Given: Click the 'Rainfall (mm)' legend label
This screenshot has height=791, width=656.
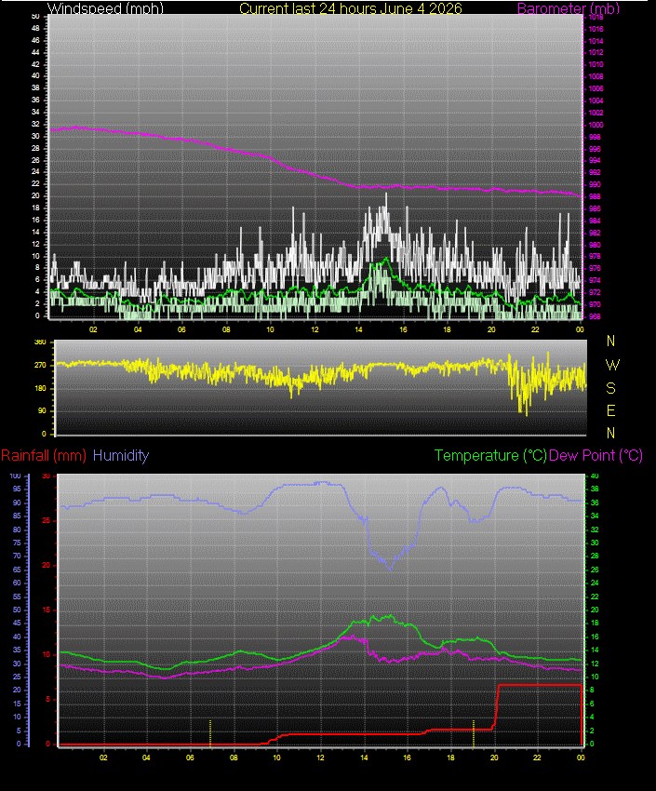Looking at the screenshot, I should click(44, 456).
